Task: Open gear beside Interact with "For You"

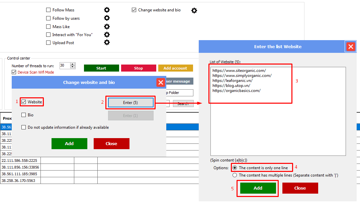Action: point(107,34)
